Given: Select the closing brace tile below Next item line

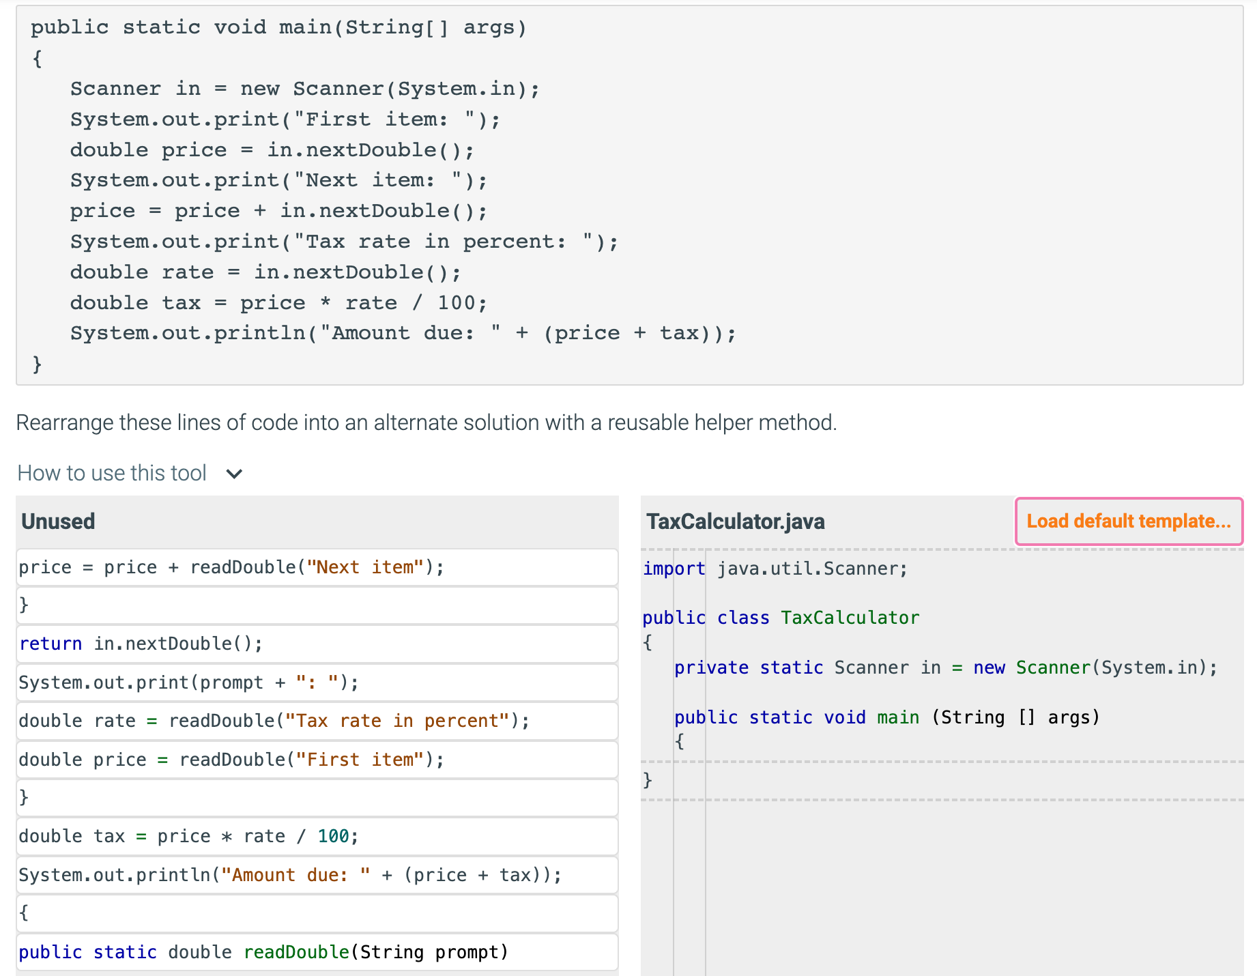Looking at the screenshot, I should [x=317, y=605].
